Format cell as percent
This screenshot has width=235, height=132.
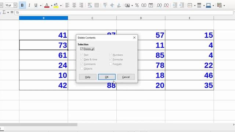coord(137,5)
